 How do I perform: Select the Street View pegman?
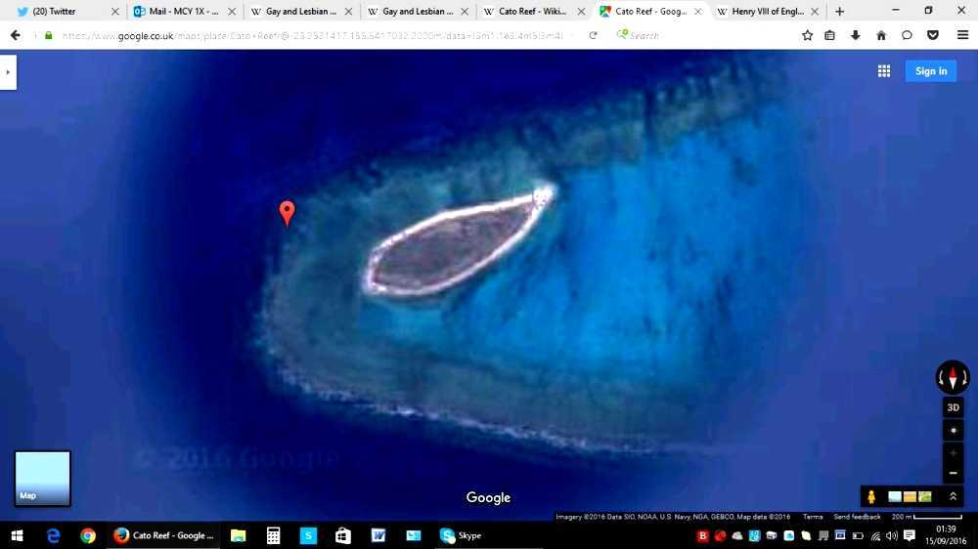pyautogui.click(x=871, y=496)
